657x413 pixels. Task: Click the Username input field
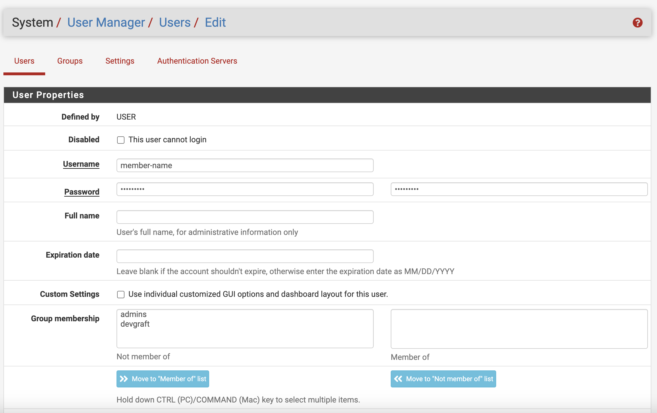coord(245,165)
